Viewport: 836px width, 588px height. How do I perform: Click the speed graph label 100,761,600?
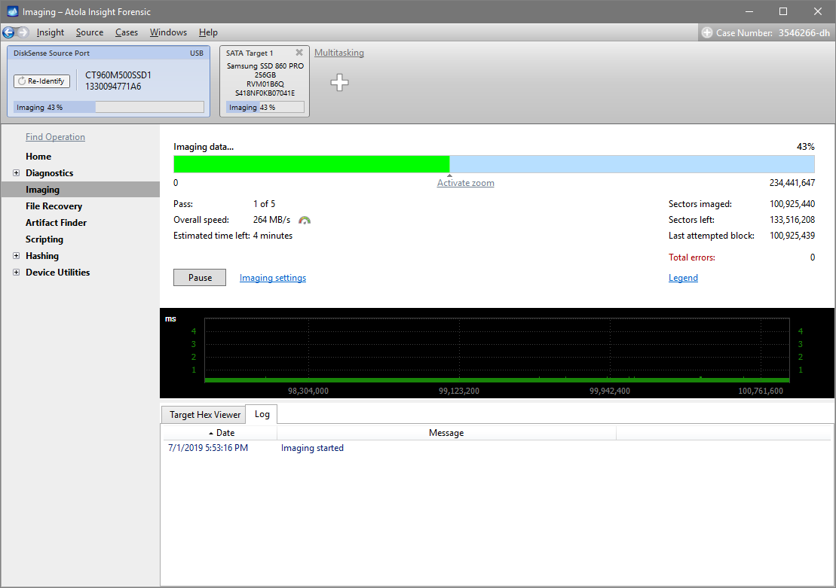tap(761, 391)
